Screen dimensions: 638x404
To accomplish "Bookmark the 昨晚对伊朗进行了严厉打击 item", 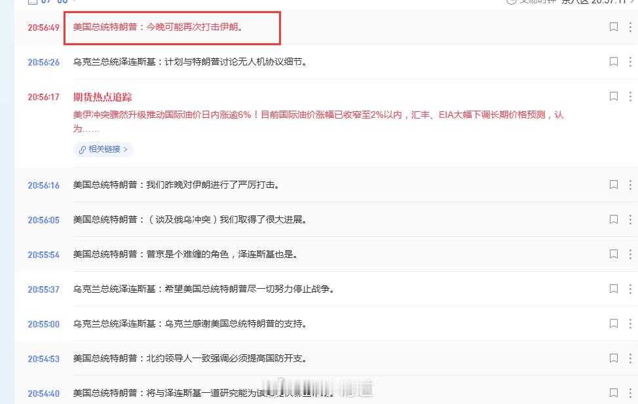I will [x=614, y=185].
